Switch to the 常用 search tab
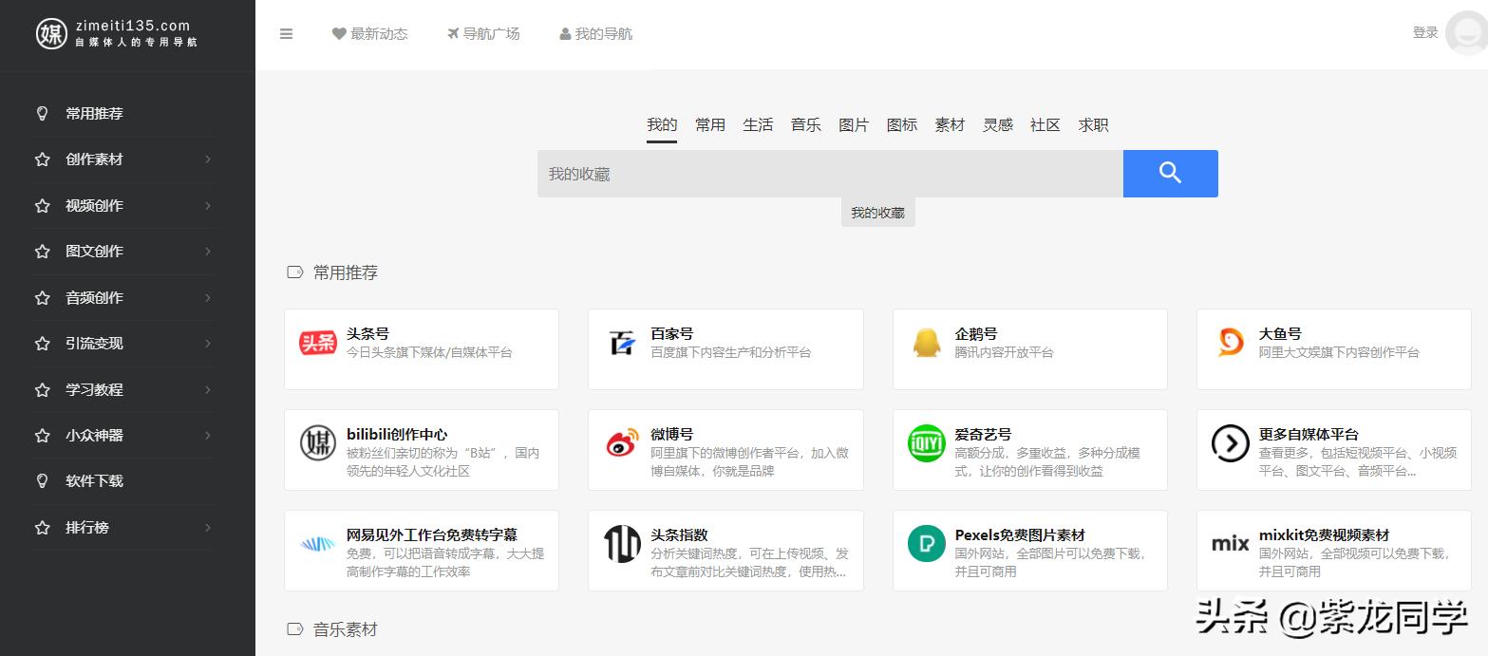This screenshot has width=1488, height=656. (x=710, y=125)
